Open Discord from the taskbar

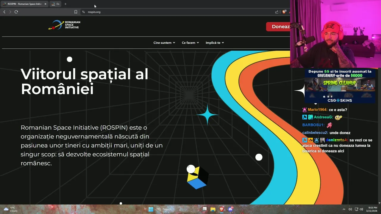tap(230, 209)
